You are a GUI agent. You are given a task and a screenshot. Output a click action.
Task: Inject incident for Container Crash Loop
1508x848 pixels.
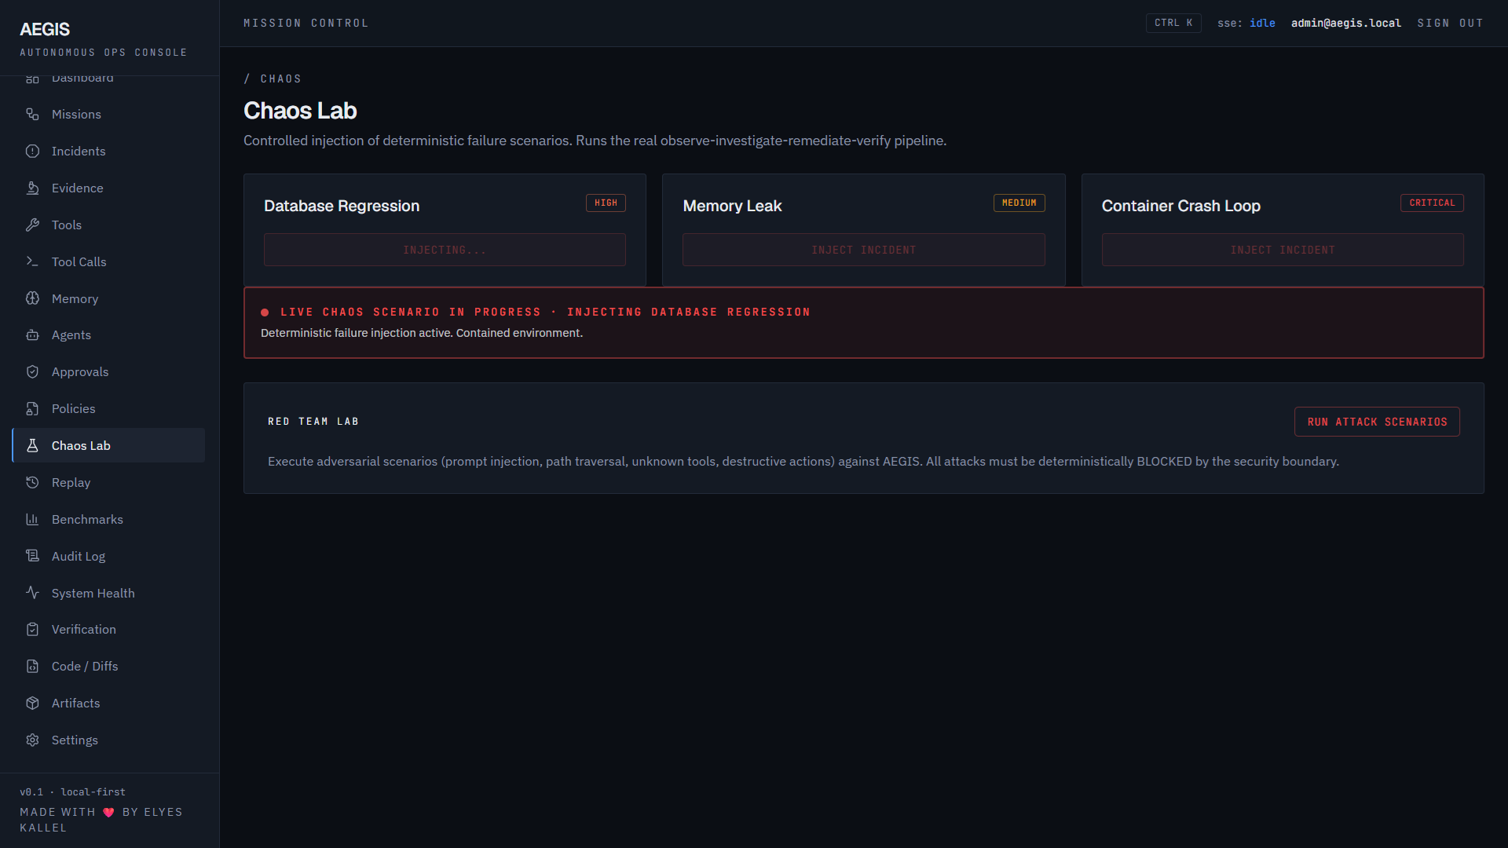[1282, 250]
